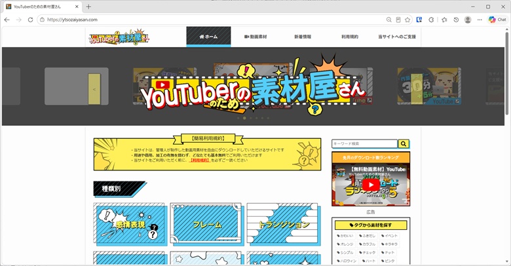Open the 新着情報 navigation item
Viewport: 511px width, 266px height.
click(x=303, y=37)
